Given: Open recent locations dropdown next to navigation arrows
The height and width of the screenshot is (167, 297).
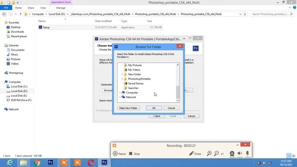Looking at the screenshot, I should [x=16, y=14].
